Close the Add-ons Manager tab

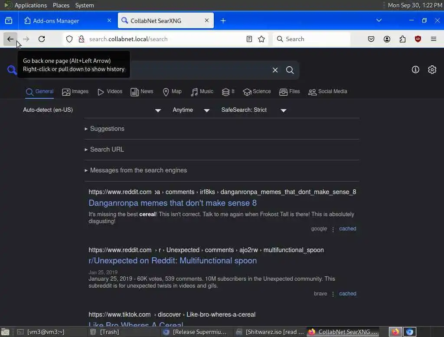(109, 20)
